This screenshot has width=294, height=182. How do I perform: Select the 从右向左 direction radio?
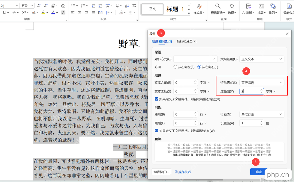coord(175,67)
